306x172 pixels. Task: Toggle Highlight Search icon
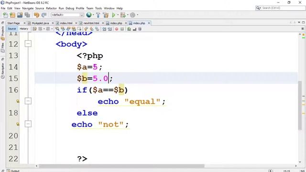(x=74, y=29)
